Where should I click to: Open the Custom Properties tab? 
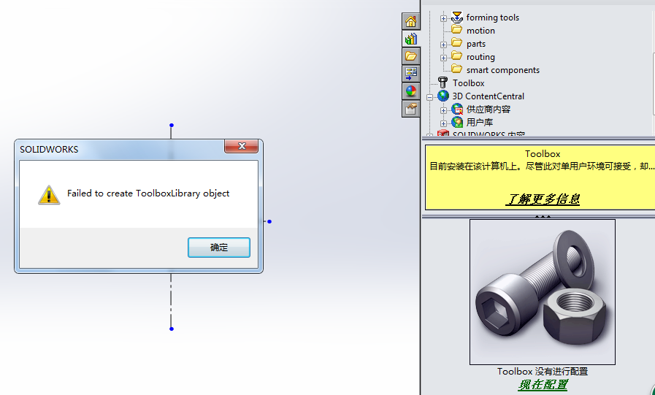[x=411, y=109]
